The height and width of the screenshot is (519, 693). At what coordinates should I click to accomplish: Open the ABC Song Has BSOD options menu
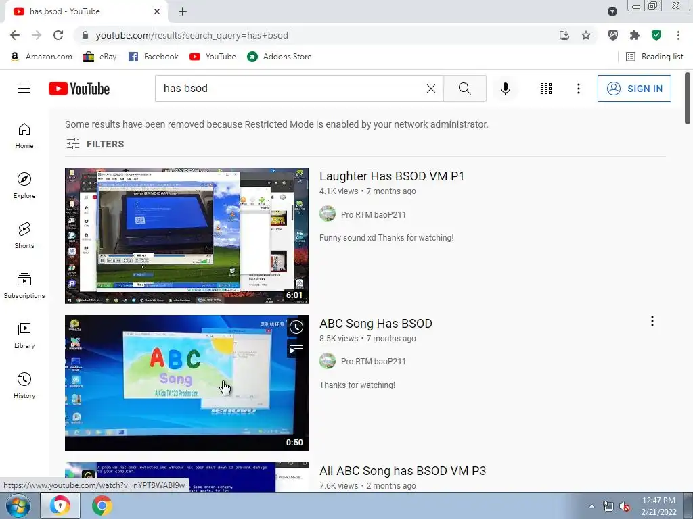coord(652,321)
